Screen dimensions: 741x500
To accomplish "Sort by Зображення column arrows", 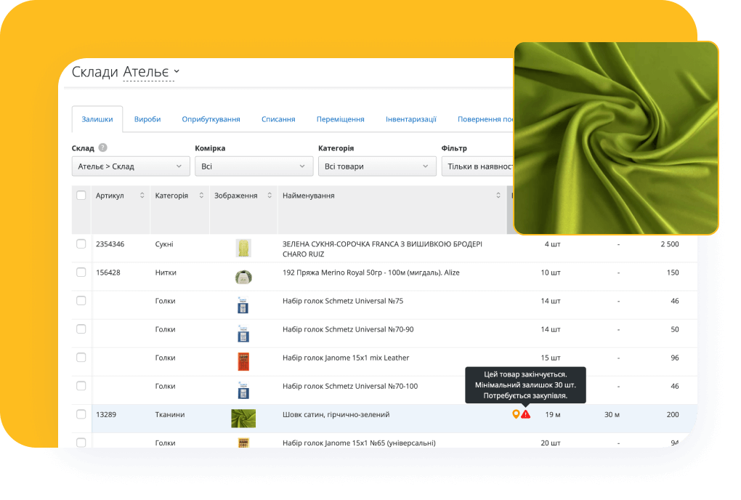I will click(x=270, y=195).
